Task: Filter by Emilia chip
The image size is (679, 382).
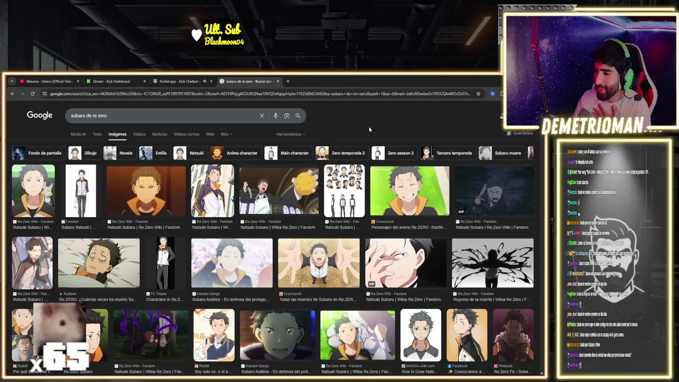Action: [154, 153]
